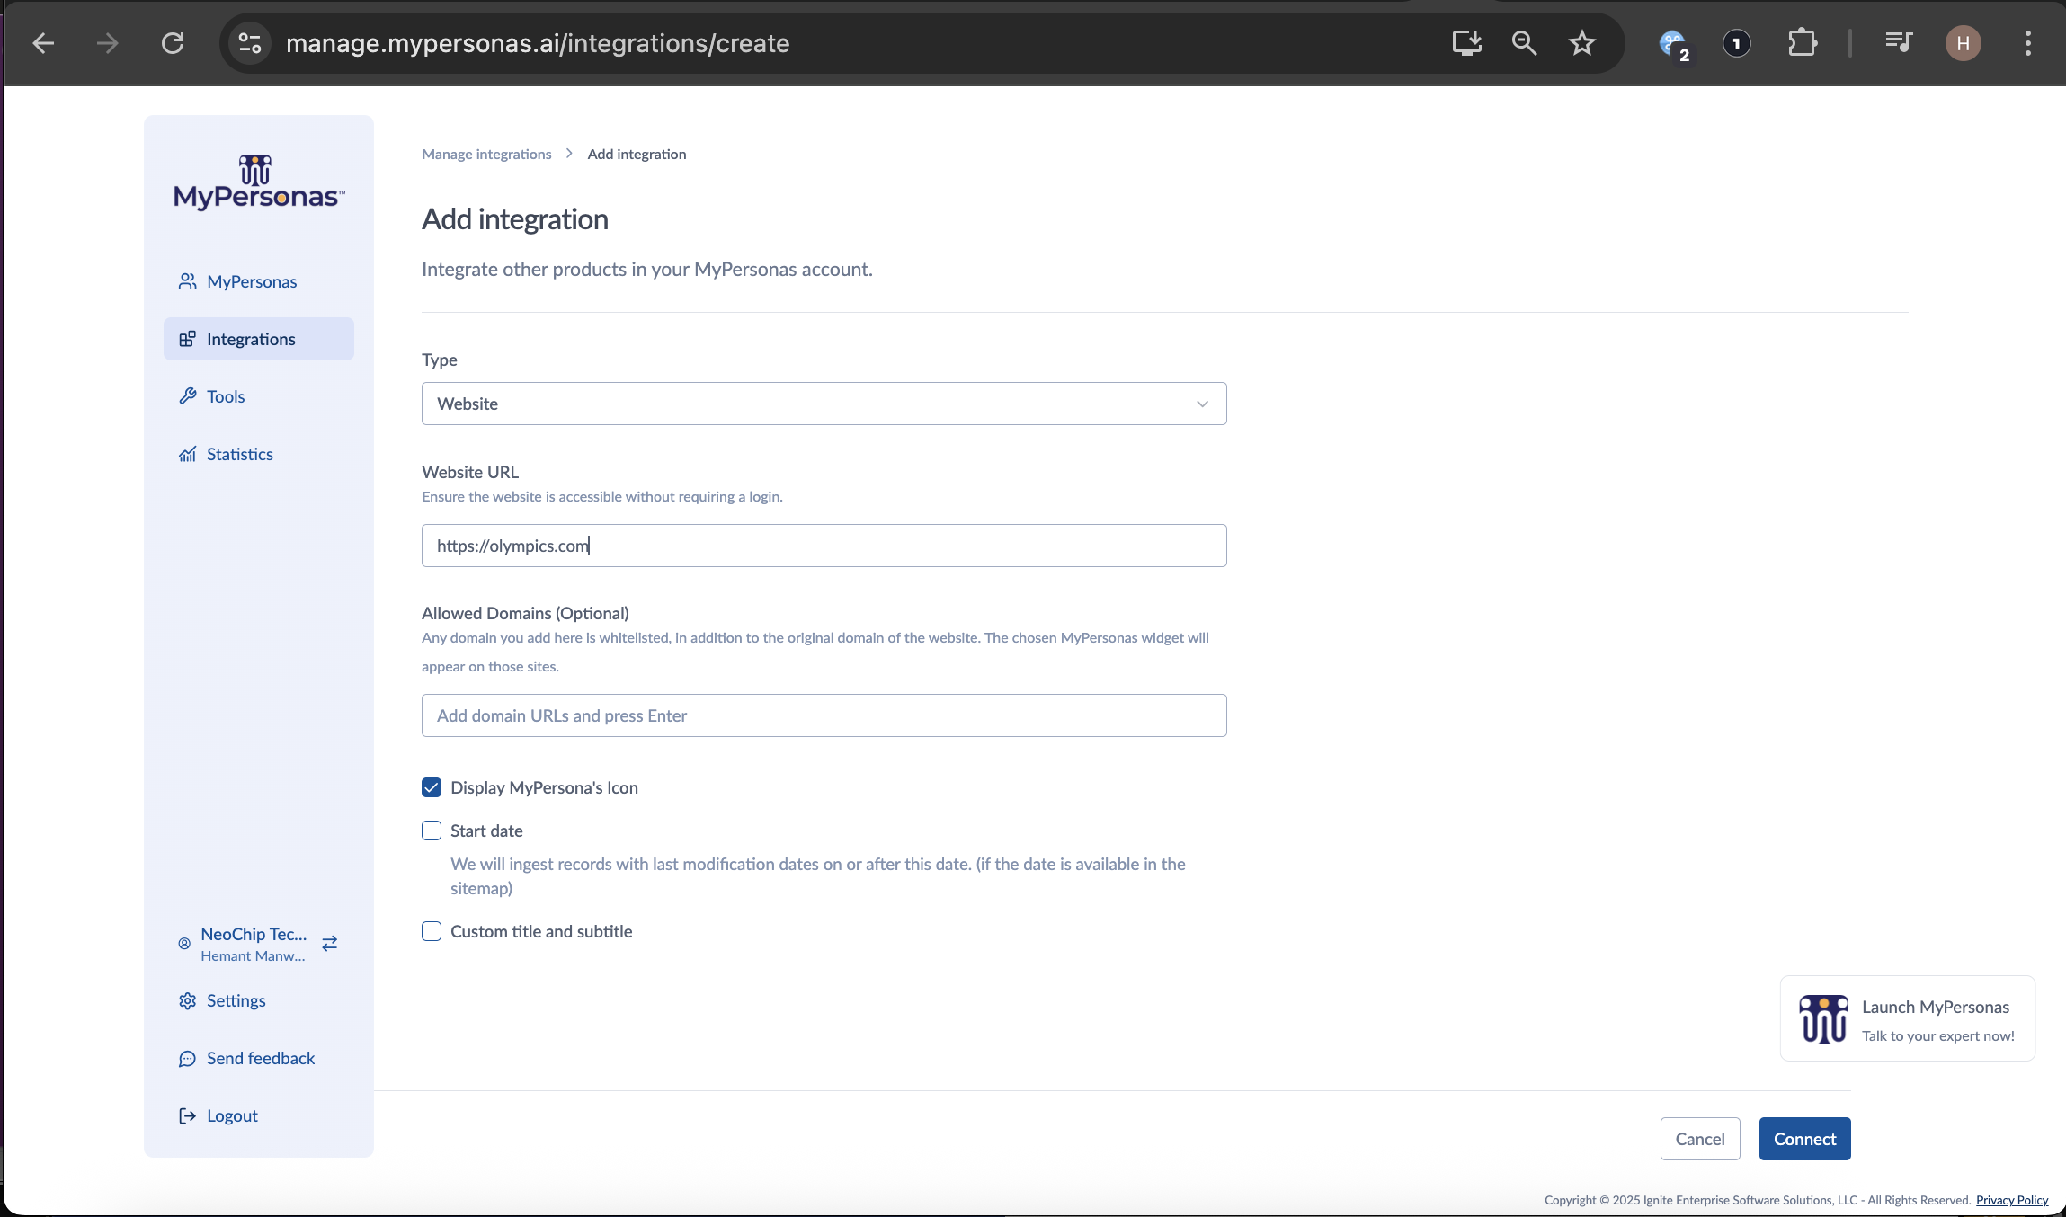Follow the Manage integrations breadcrumb link

pos(486,154)
